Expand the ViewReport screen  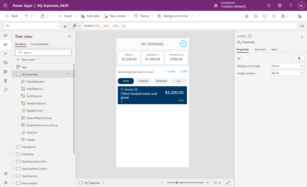pyautogui.click(x=14, y=147)
